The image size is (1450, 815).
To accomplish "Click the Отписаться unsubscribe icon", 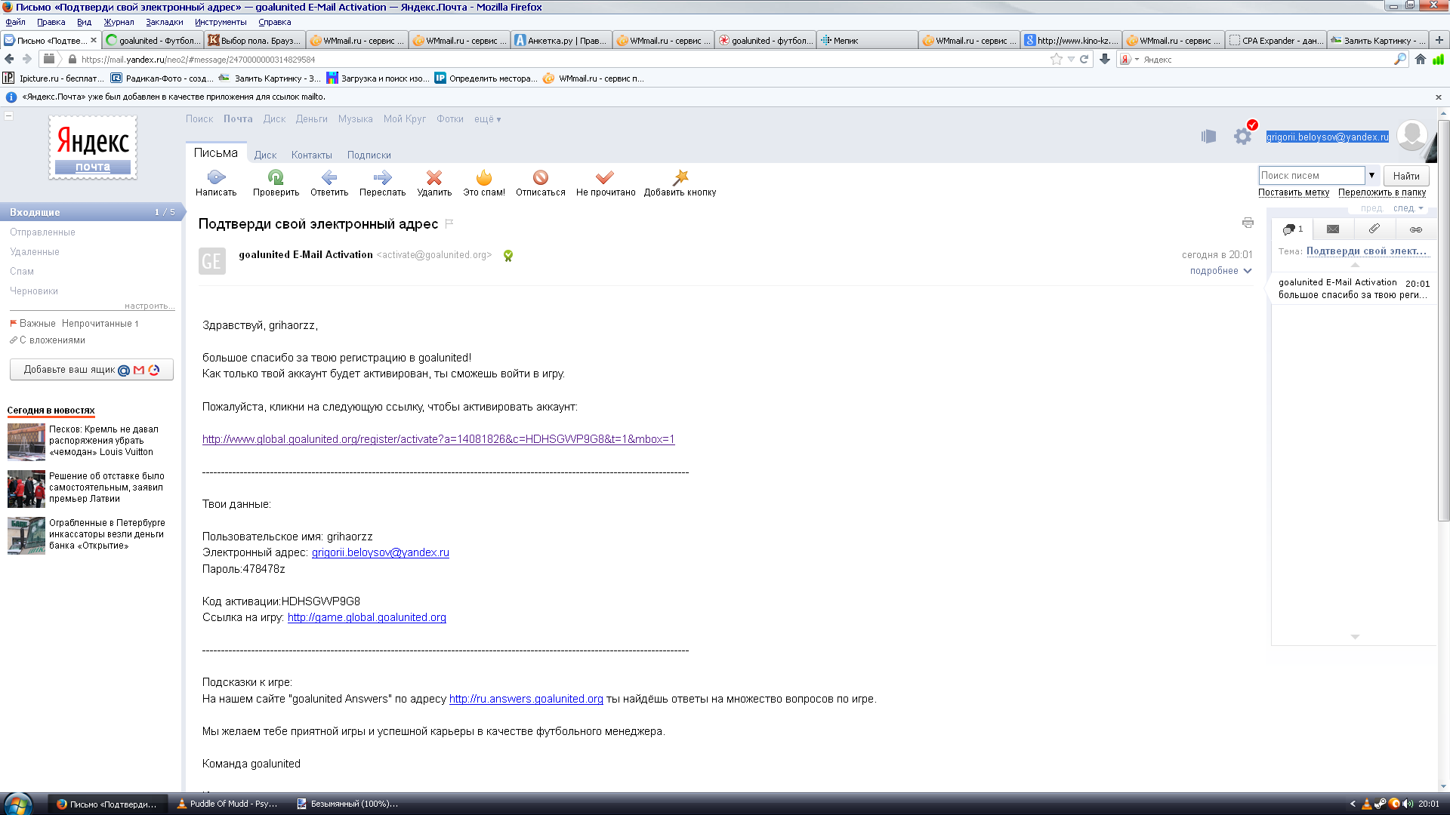I will click(x=541, y=177).
